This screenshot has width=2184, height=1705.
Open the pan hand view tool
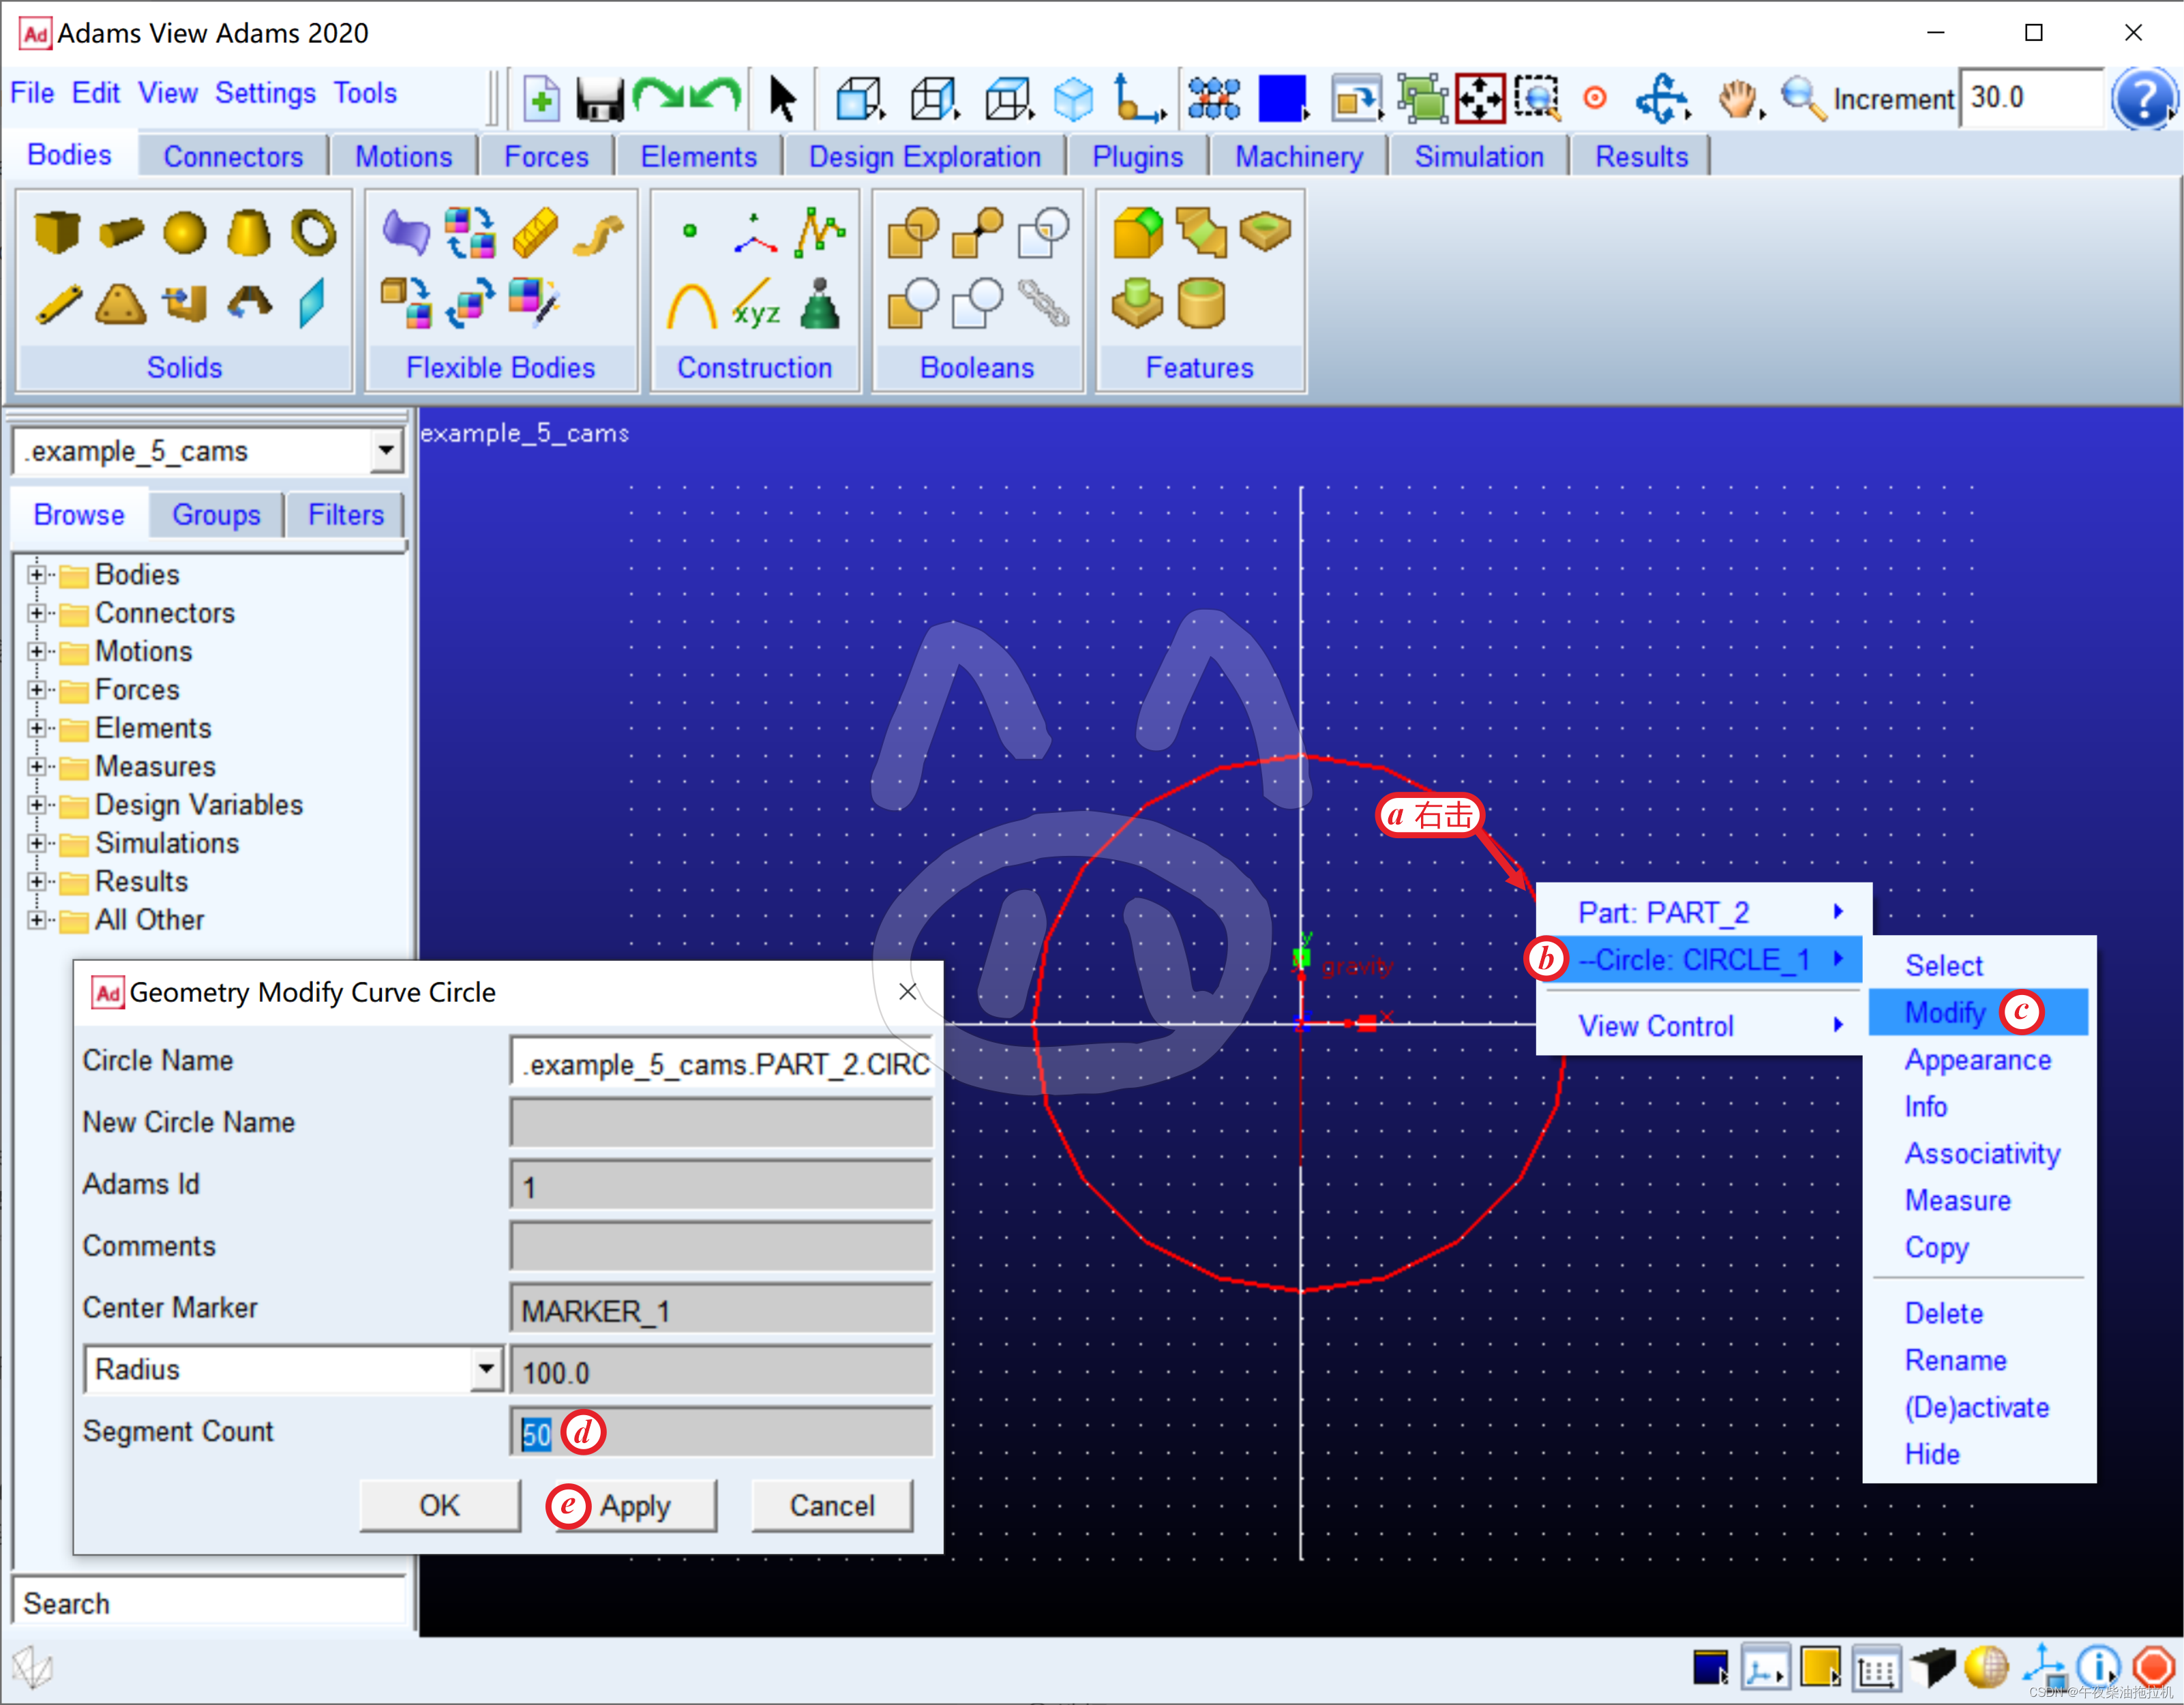tap(1738, 99)
